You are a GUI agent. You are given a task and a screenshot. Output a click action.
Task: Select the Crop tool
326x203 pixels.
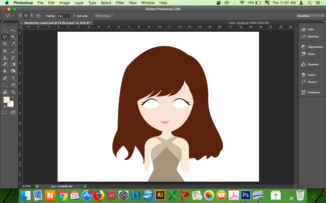click(5, 44)
